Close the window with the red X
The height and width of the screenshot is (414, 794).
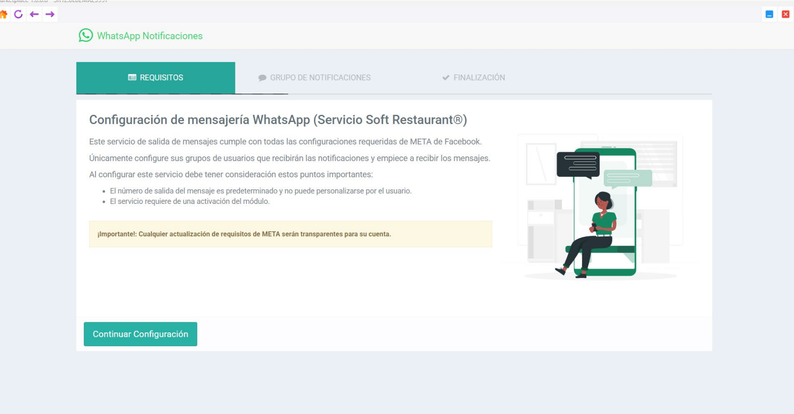786,14
